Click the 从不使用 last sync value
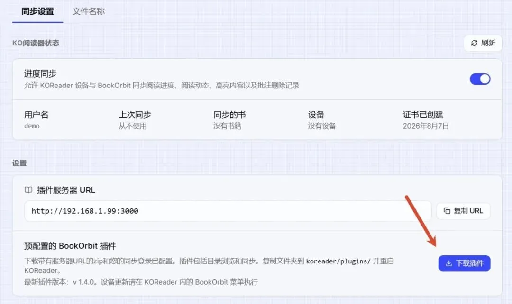Image resolution: width=512 pixels, height=304 pixels. click(133, 126)
